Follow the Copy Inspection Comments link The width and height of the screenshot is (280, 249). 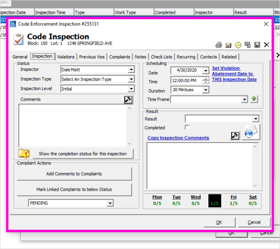pos(178,138)
